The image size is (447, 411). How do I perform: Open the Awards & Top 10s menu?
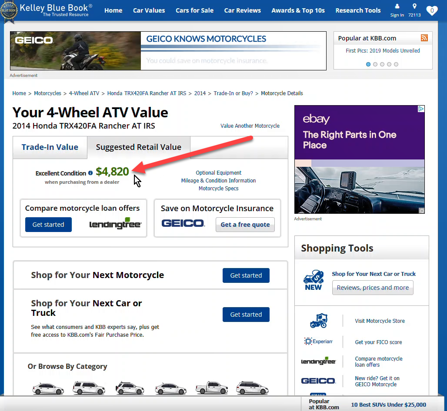[298, 10]
